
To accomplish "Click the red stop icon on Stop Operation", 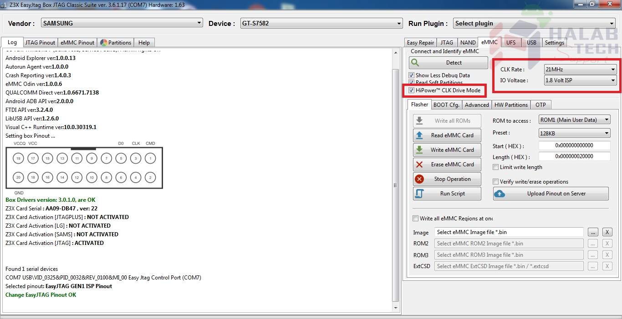I will tap(419, 179).
